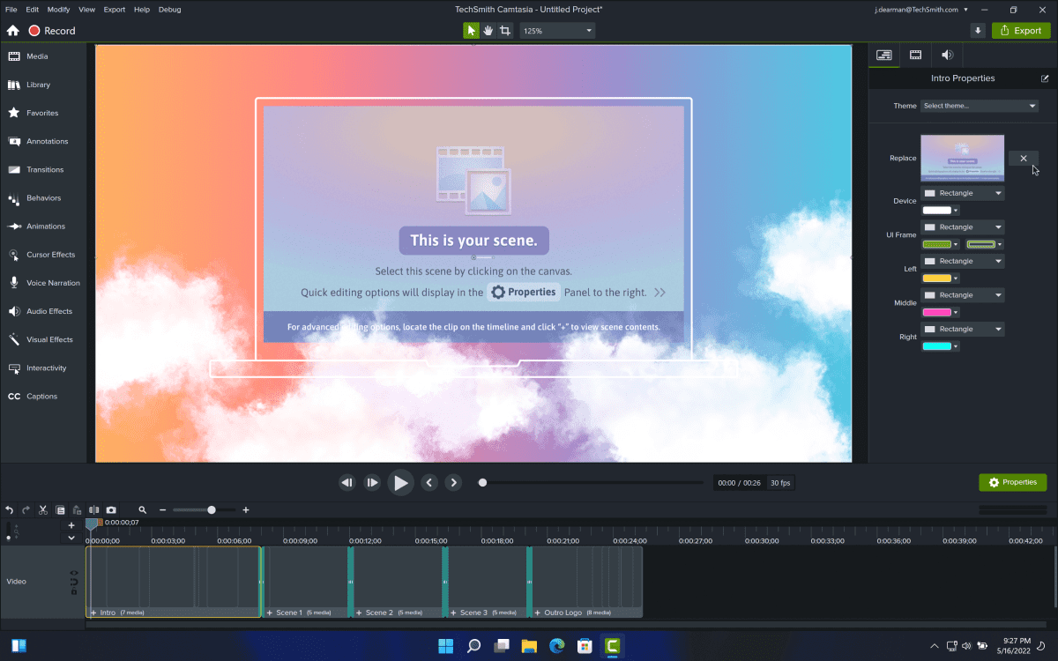Click the pink Middle color swatch
Viewport: 1058px width, 661px height.
pyautogui.click(x=936, y=313)
